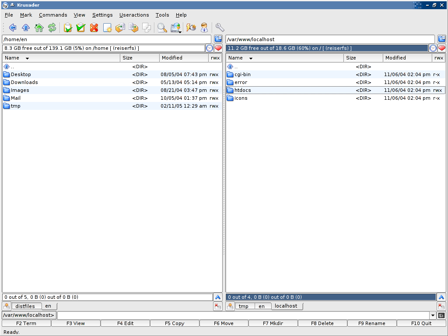Start root mode with the person icon
Image resolution: width=448 pixels, height=336 pixels.
204,28
